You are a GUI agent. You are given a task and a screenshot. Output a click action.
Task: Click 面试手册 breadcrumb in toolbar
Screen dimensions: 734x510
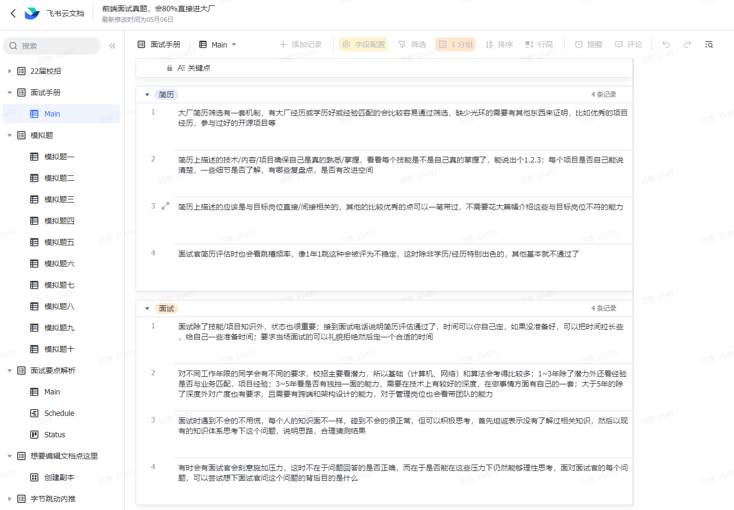(159, 44)
